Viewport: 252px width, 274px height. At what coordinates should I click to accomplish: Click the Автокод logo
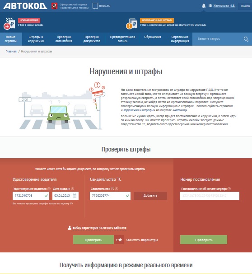tap(25, 6)
